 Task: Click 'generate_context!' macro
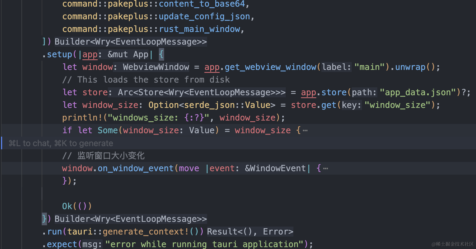point(146,232)
